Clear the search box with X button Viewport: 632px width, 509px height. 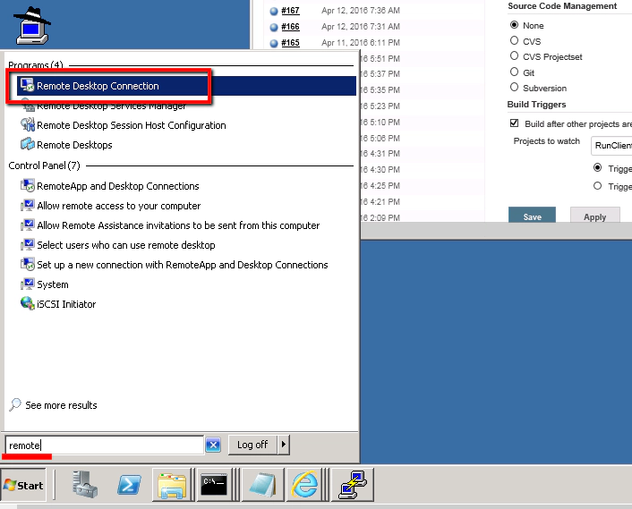pyautogui.click(x=213, y=445)
